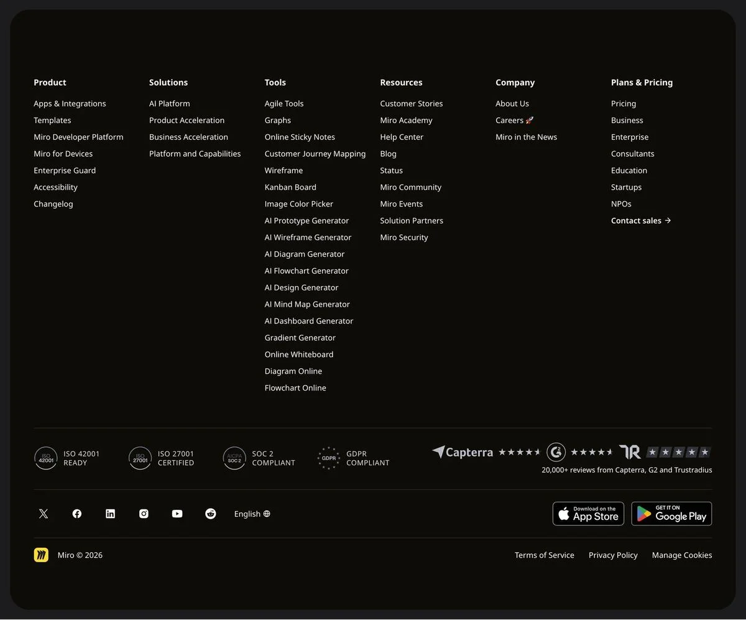Viewport: 746px width, 620px height.
Task: Go to Kanban Board link
Action: (x=290, y=187)
